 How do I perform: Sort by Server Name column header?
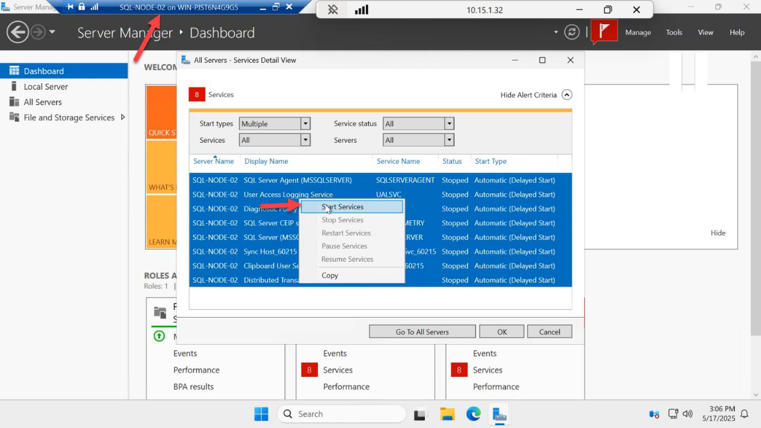(214, 161)
